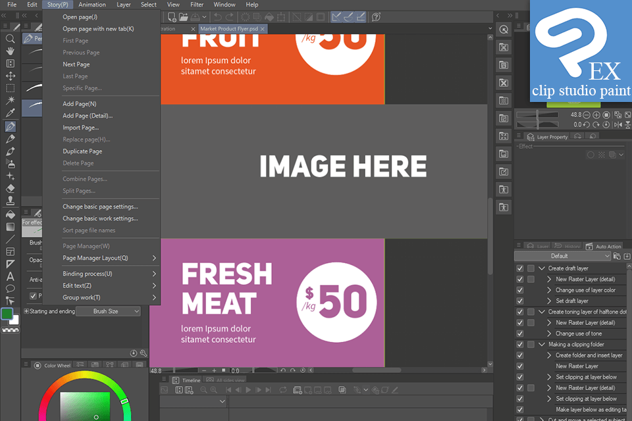Open the Default auto action set dropdown

560,255
